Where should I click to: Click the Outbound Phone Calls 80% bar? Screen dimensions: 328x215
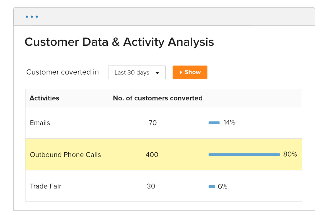pos(244,155)
